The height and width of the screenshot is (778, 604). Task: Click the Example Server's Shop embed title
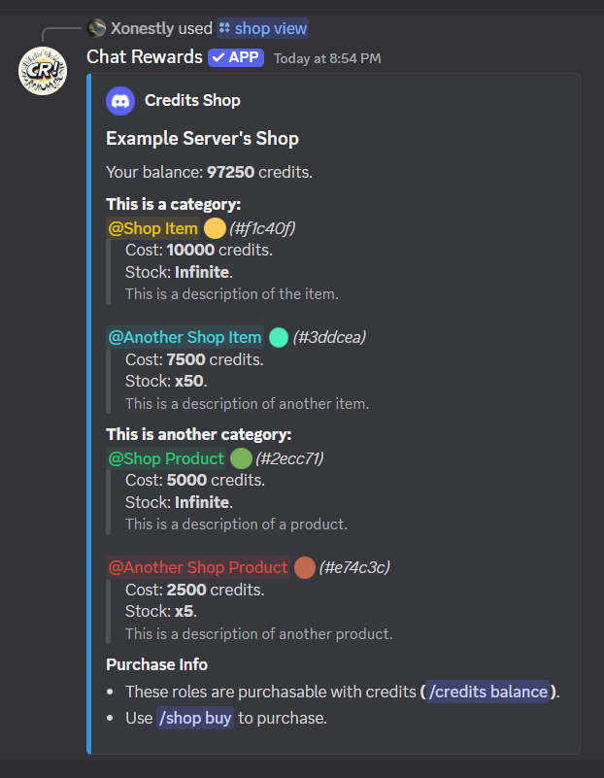click(201, 138)
